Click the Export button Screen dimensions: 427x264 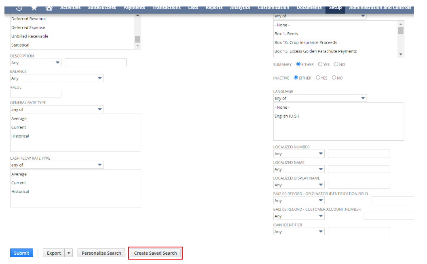click(x=54, y=253)
